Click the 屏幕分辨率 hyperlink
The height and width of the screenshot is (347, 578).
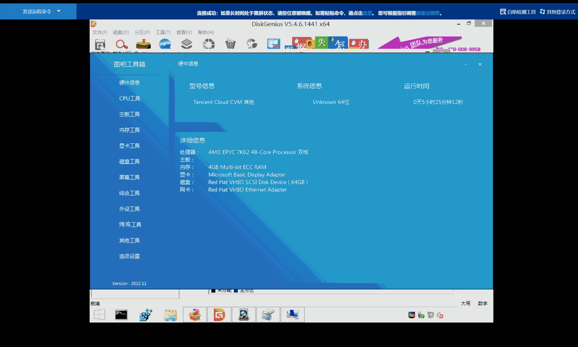[428, 13]
